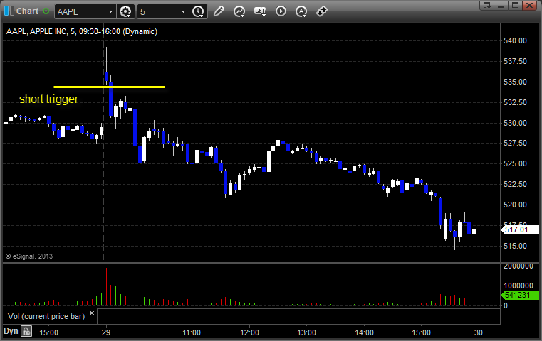Viewport: 542px width, 341px height.
Task: Click the 517.01 current price marker
Action: click(520, 229)
